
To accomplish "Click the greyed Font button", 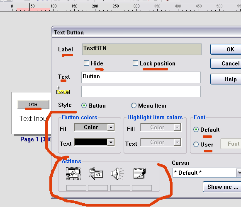I will 231,144.
